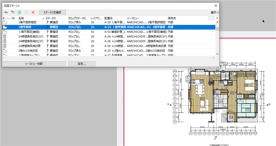Select the 1階平面詳細図 row
276x146 pixels.
click(109, 22)
